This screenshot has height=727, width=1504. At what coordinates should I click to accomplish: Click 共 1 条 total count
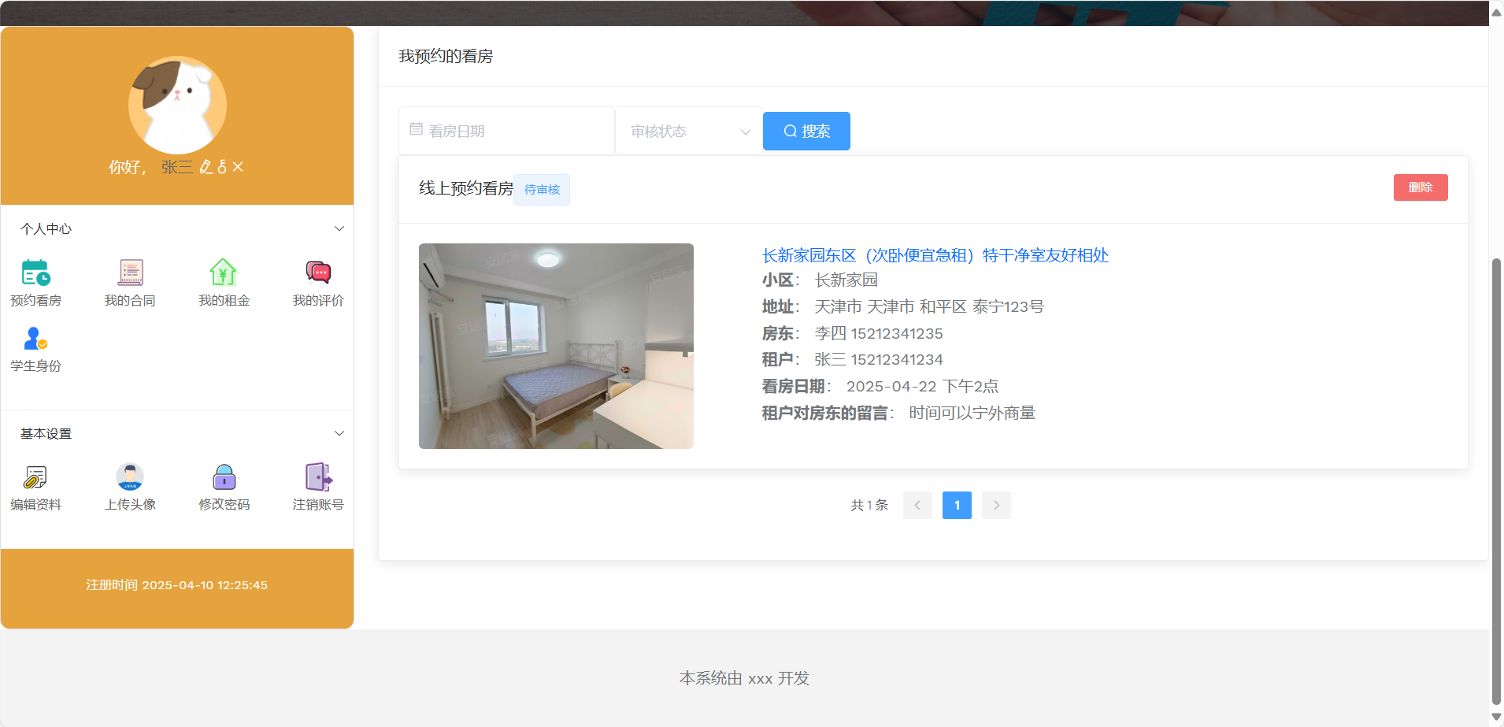click(869, 505)
